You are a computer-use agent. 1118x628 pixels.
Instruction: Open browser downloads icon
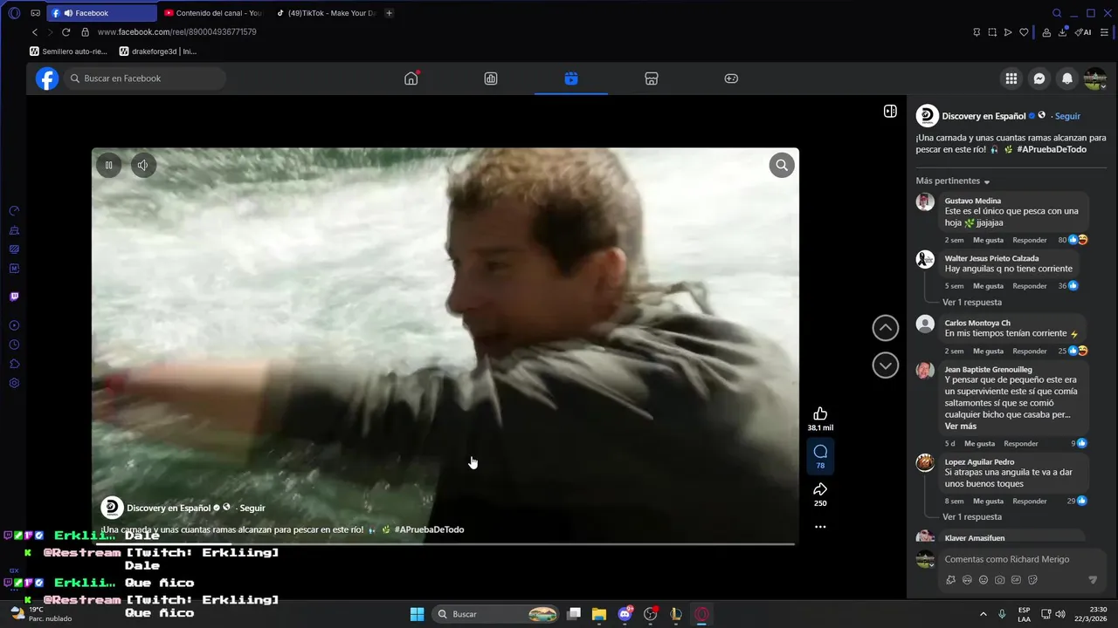pyautogui.click(x=1063, y=32)
